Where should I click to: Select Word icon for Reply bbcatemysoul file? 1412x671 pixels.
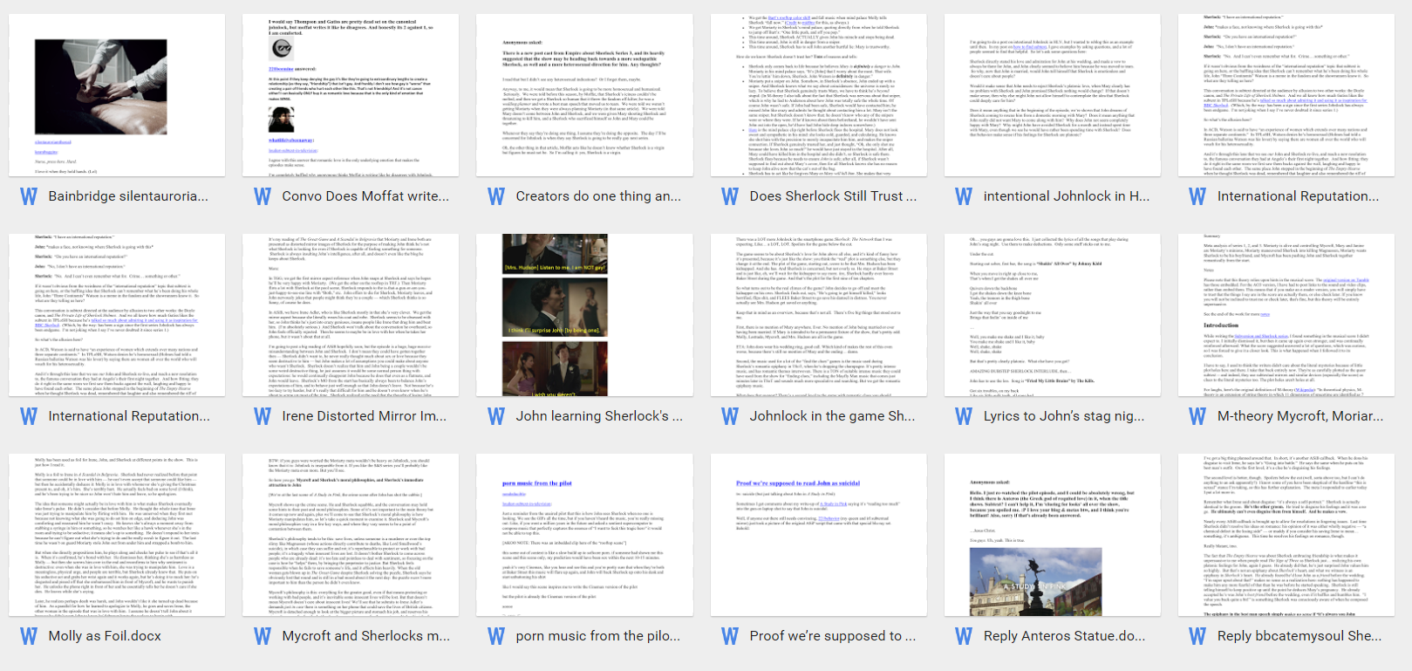(1197, 636)
